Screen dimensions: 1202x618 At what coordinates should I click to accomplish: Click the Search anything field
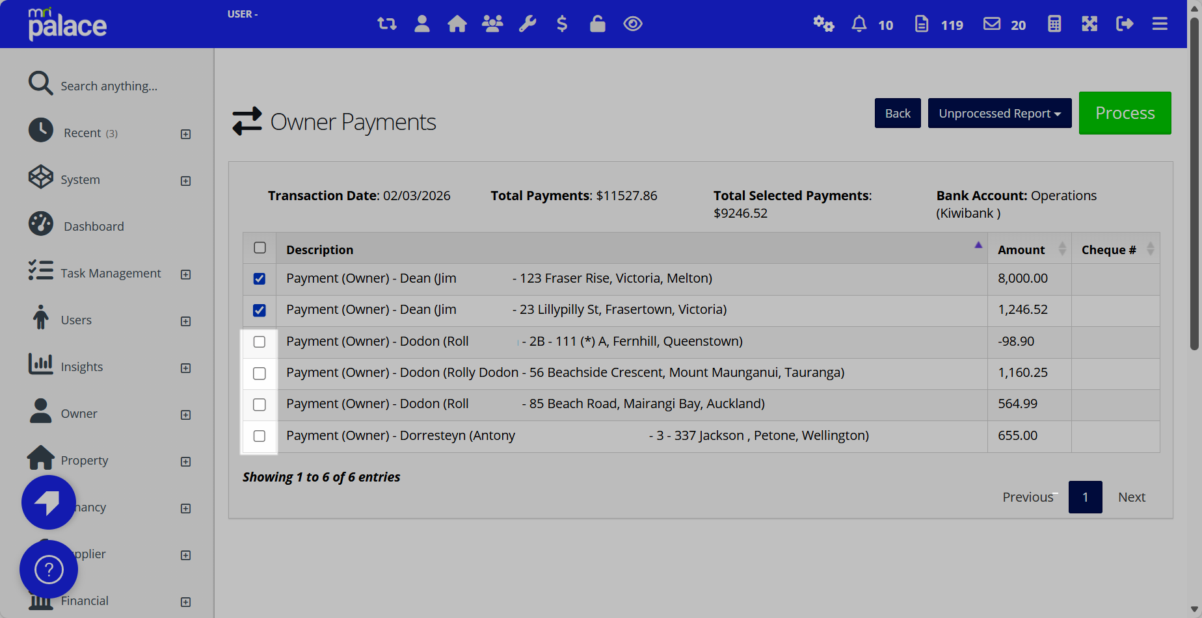coord(109,86)
